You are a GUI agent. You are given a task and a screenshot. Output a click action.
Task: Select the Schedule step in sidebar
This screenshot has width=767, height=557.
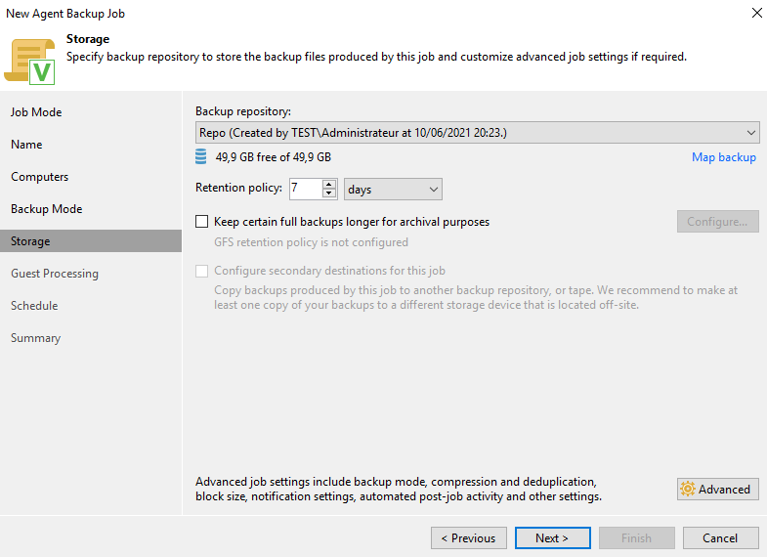34,306
